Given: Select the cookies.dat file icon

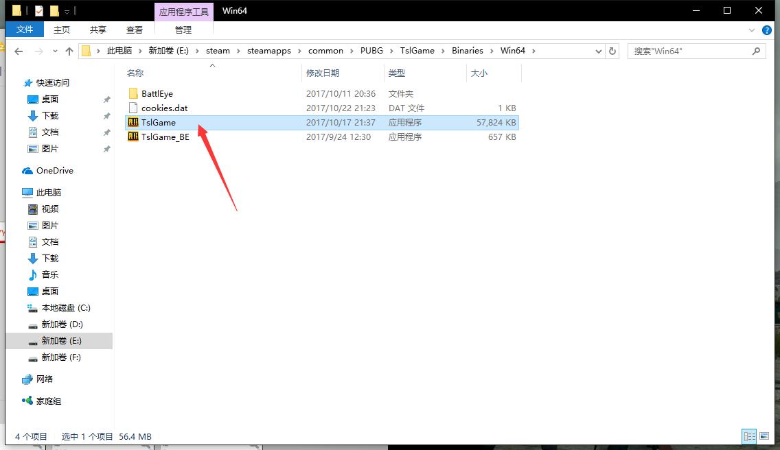Looking at the screenshot, I should pyautogui.click(x=133, y=108).
